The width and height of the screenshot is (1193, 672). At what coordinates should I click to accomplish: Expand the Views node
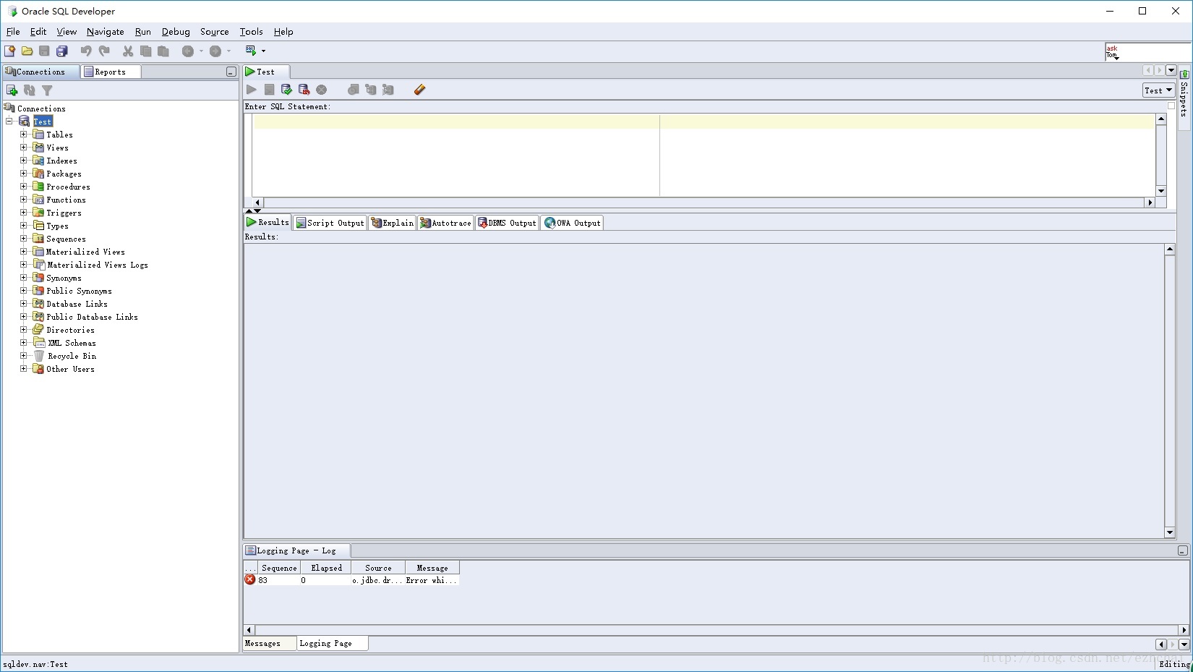click(x=23, y=148)
